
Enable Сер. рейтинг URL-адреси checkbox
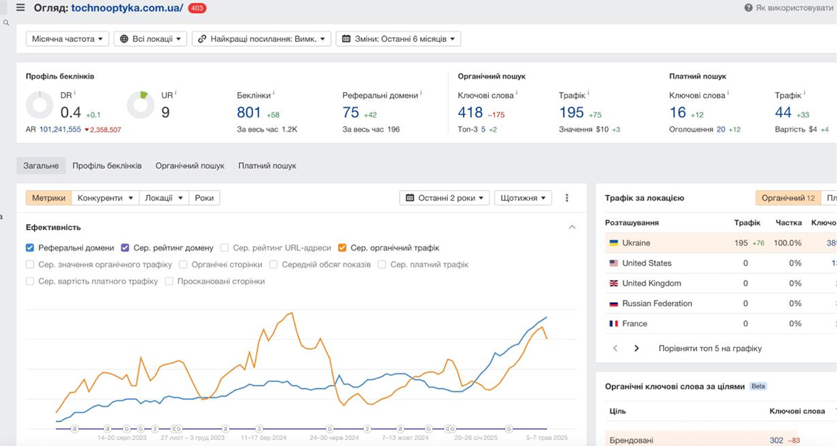pos(225,248)
